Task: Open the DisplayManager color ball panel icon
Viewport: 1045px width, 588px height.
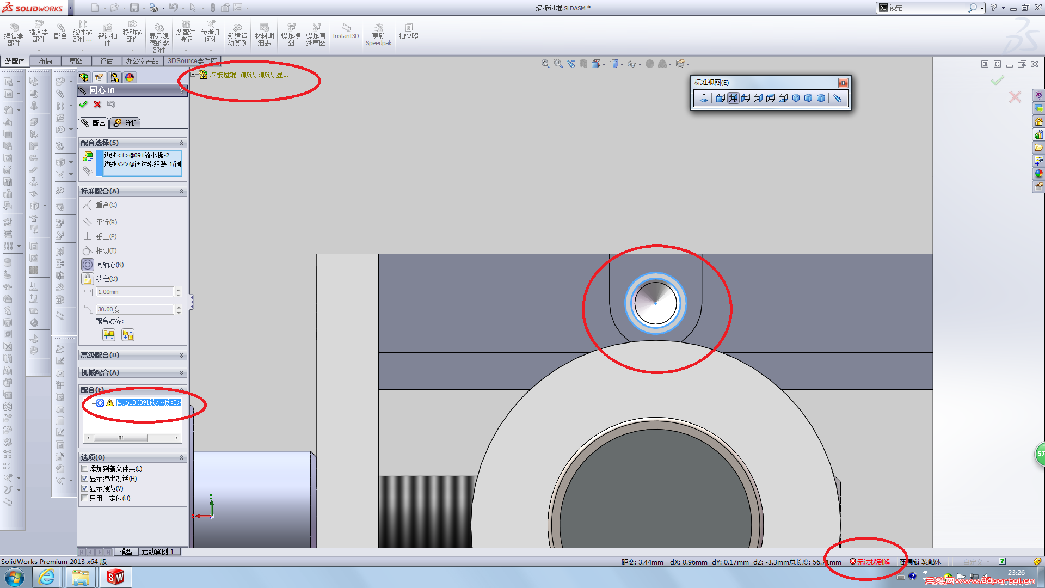Action: tap(130, 77)
